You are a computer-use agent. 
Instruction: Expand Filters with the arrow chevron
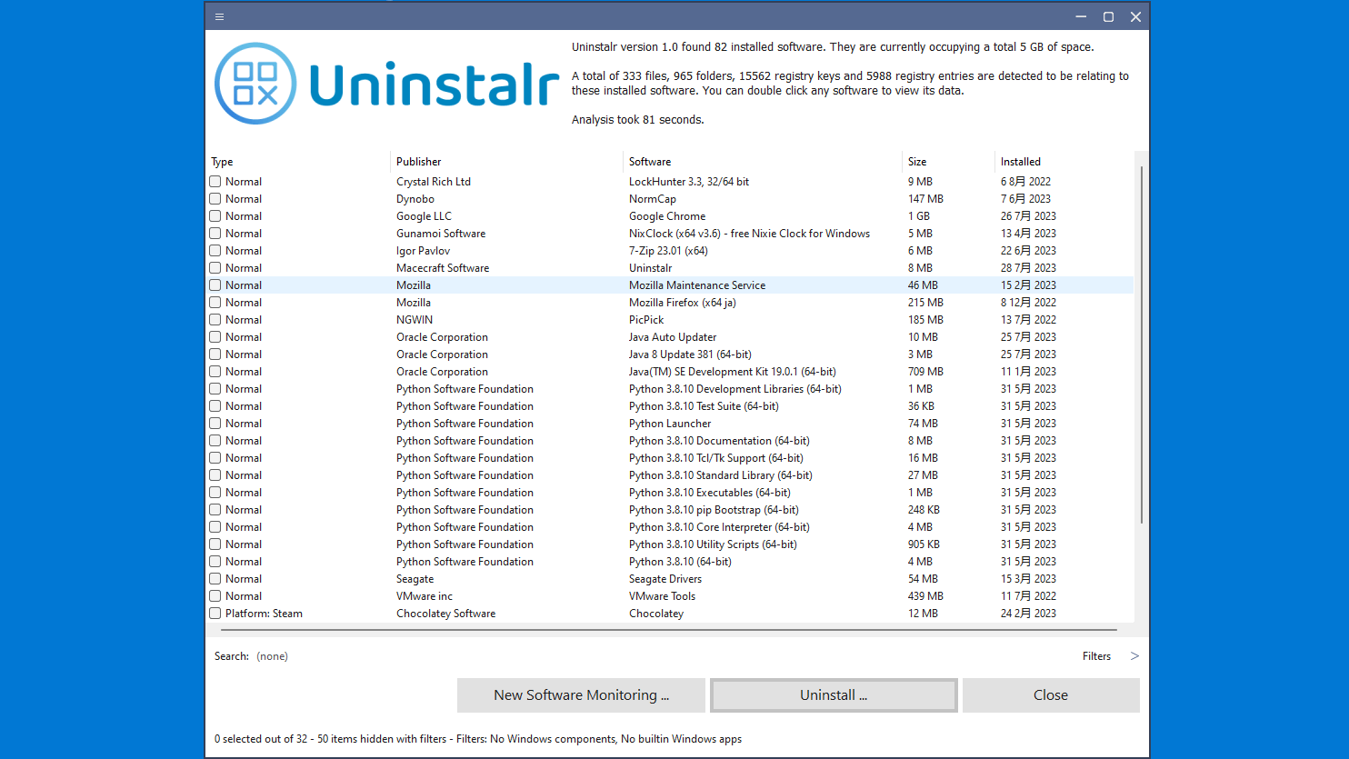click(1134, 656)
